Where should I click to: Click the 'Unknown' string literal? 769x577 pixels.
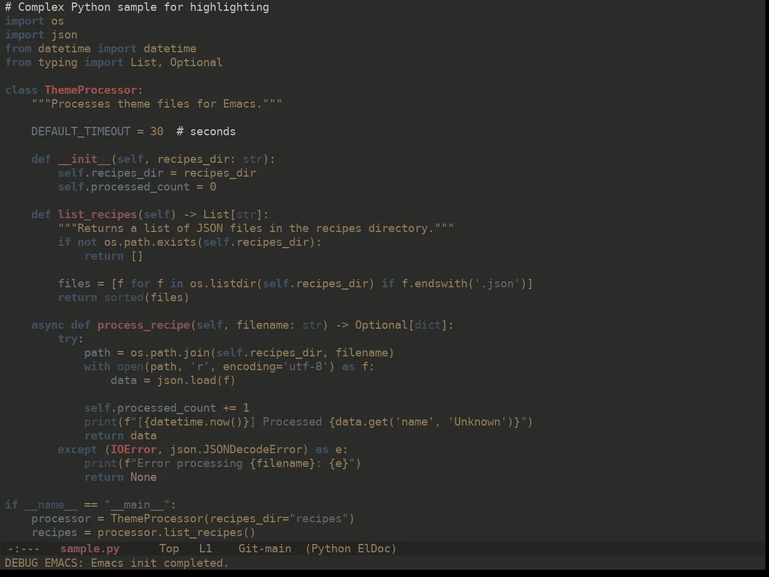tap(476, 422)
